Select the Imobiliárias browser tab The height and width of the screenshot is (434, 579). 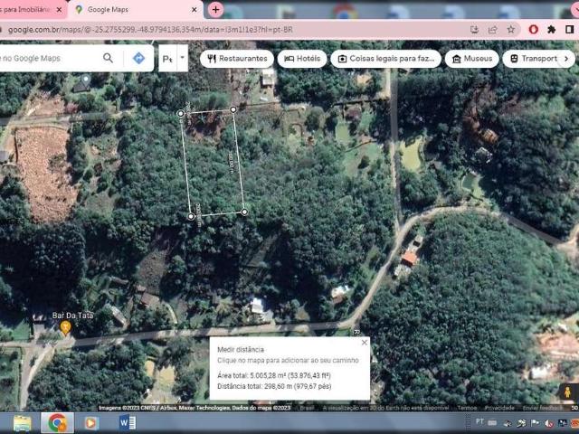tap(25, 9)
